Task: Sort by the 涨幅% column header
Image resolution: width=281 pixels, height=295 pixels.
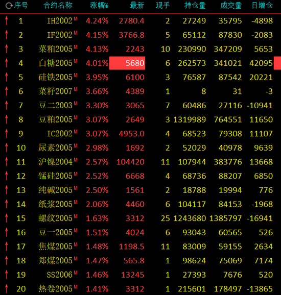Action: [x=99, y=6]
